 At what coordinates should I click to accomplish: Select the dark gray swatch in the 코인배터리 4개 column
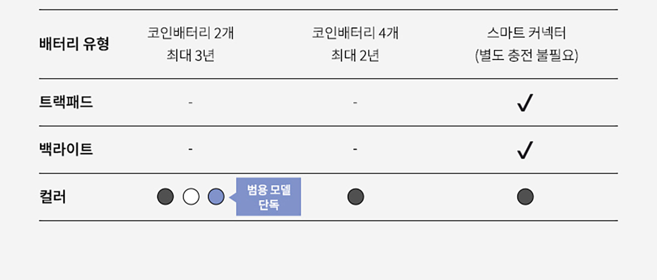point(356,196)
